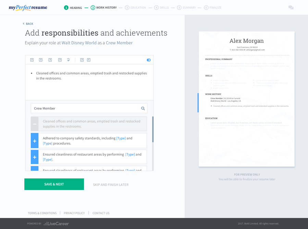Open the Contact Us link

click(101, 213)
